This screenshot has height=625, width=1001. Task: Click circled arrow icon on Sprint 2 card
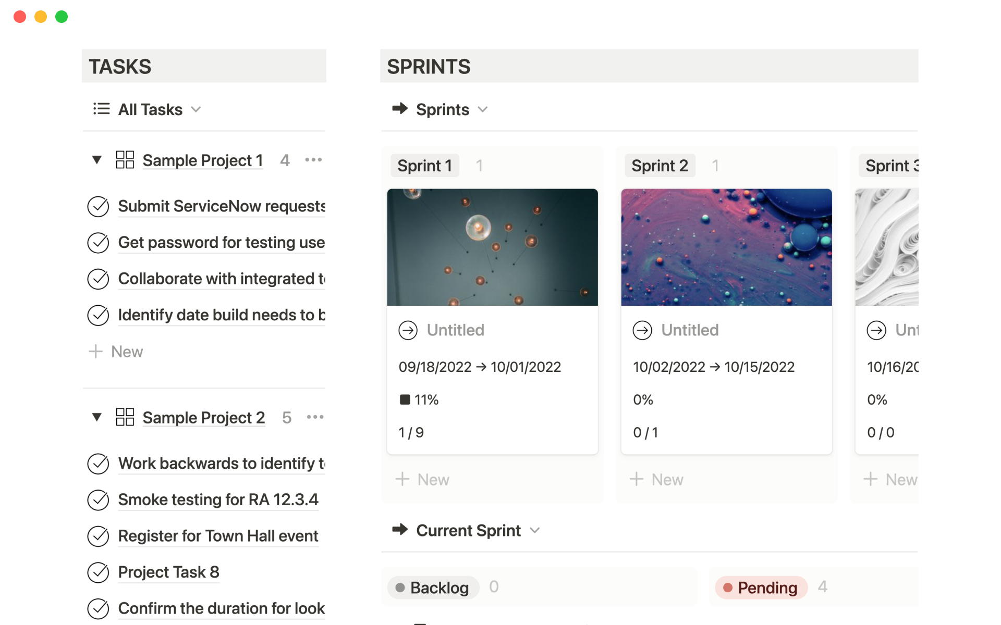coord(642,330)
